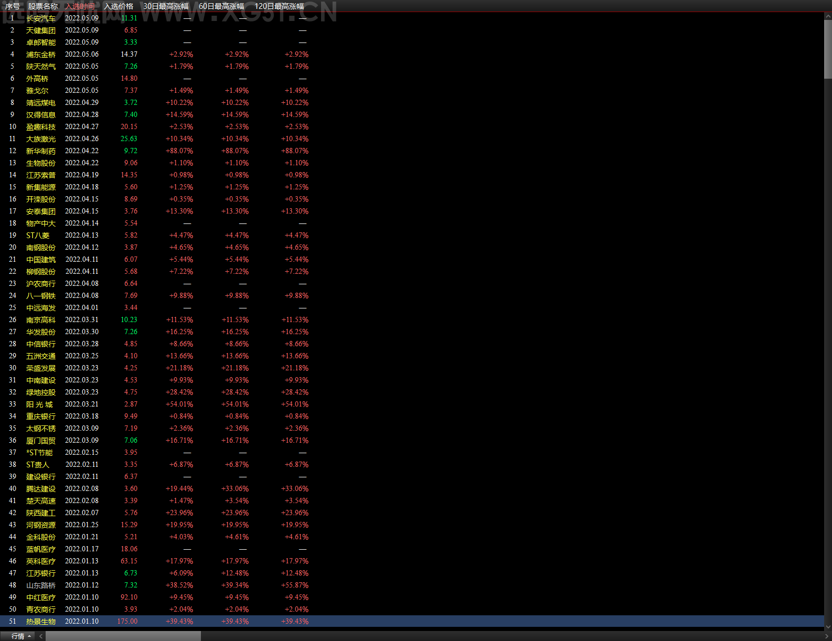This screenshot has height=641, width=832.
Task: Select stock 重庆银行
Action: 41,416
